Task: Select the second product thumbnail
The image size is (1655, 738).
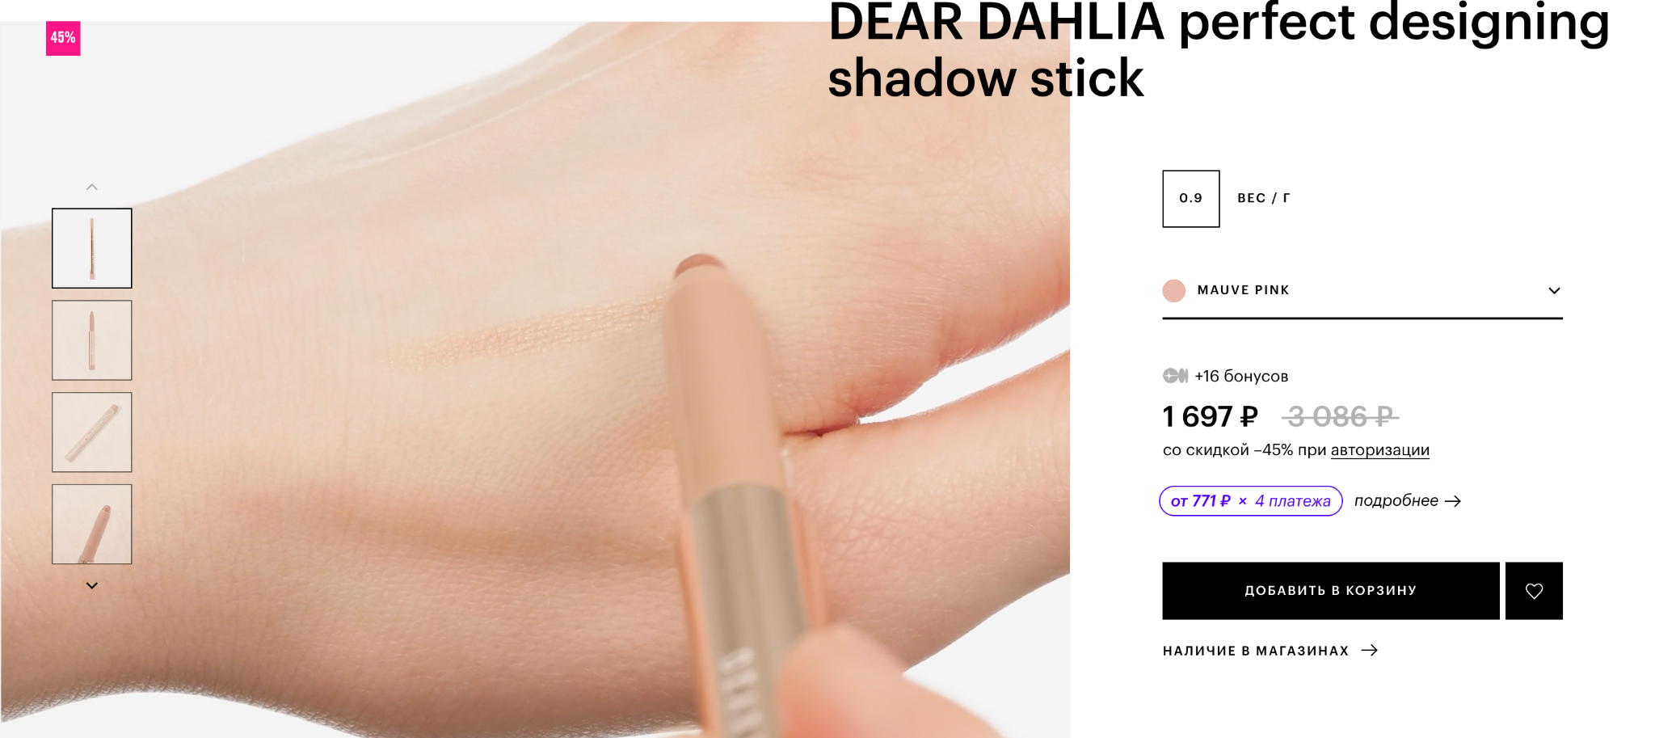Action: pyautogui.click(x=92, y=340)
